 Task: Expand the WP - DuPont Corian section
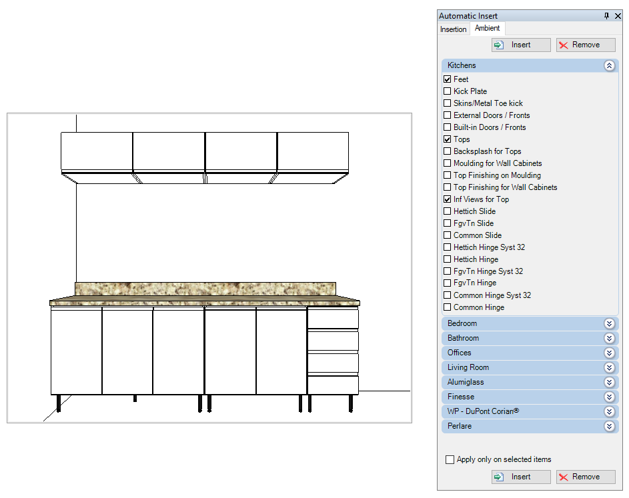(x=609, y=411)
